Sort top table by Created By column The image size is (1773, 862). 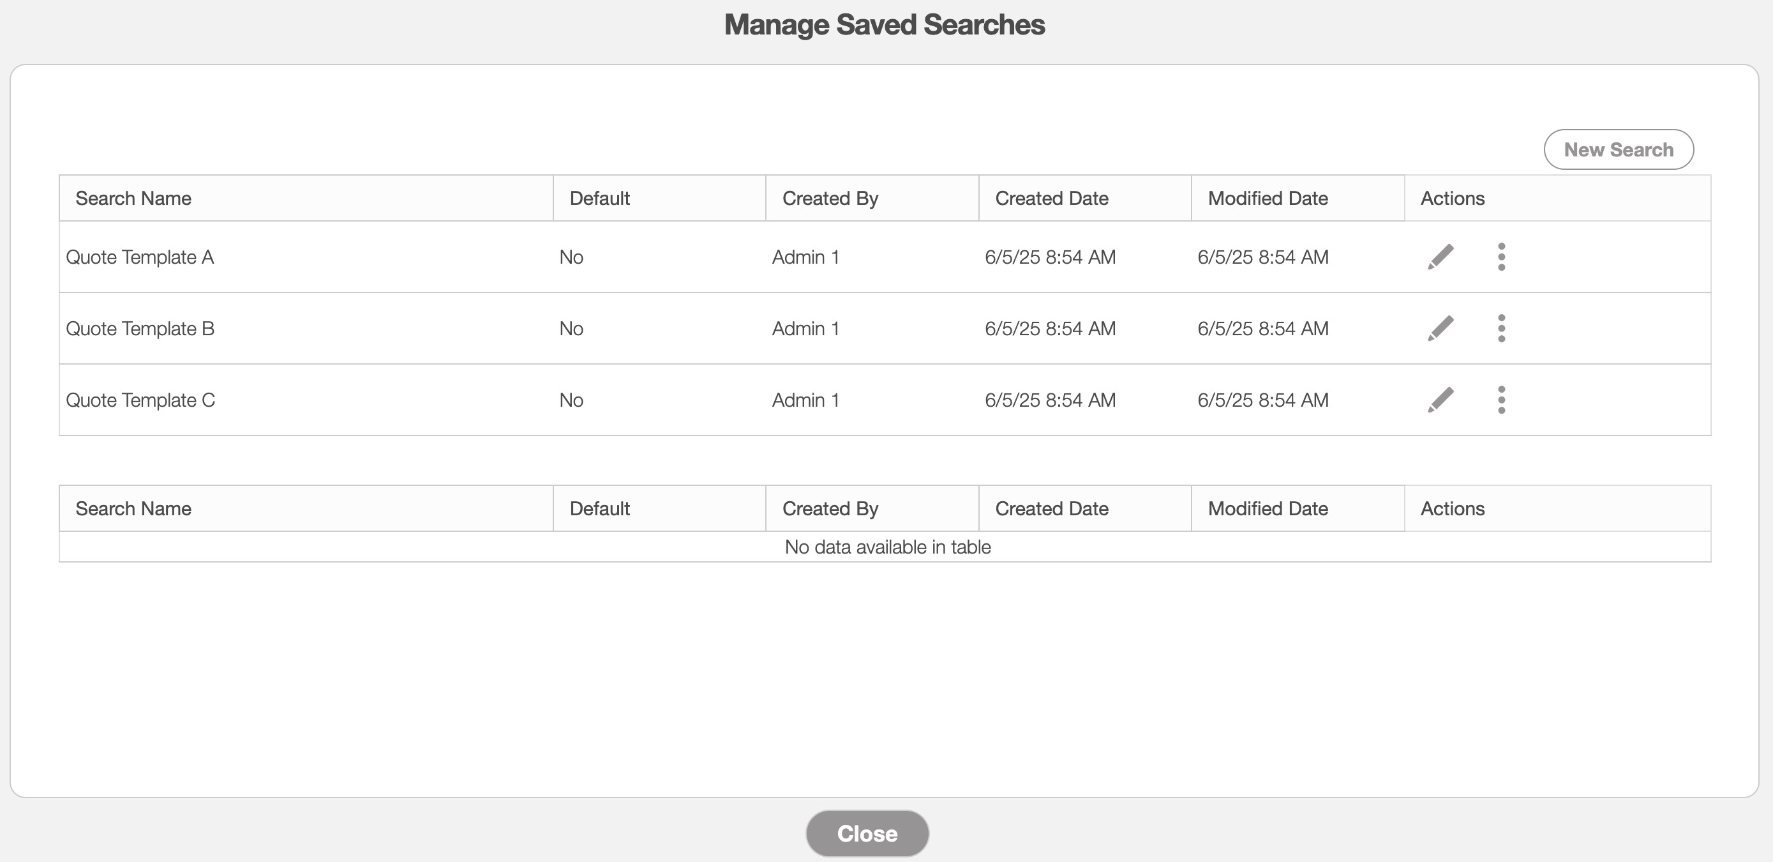point(830,199)
